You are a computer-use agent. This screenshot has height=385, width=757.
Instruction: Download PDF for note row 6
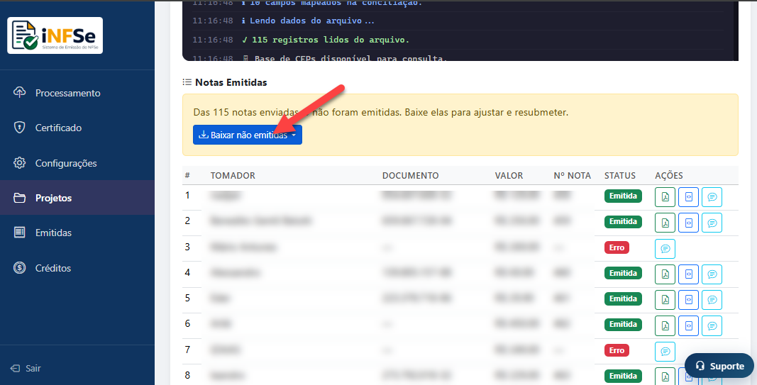coord(665,325)
